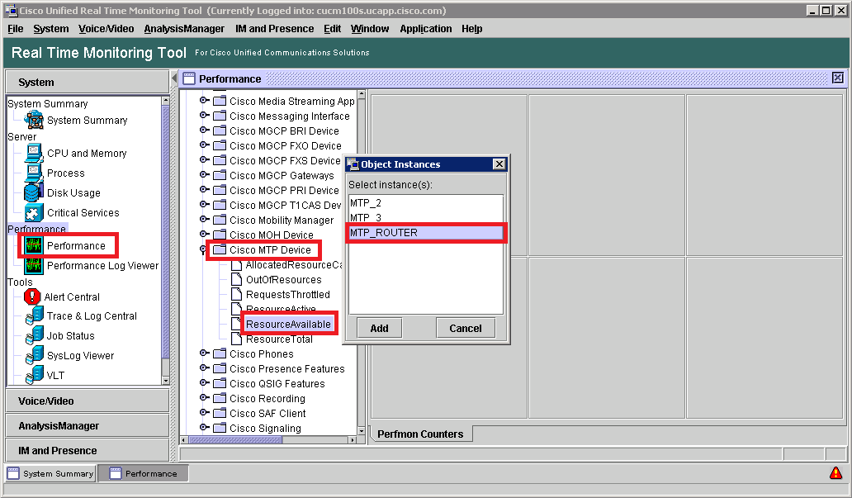Screen dimensions: 852x498
Task: Select the OutOfResources counter
Action: [x=283, y=280]
